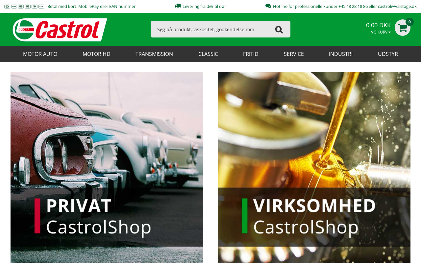The height and width of the screenshot is (263, 421).
Task: Open the MOTOR HD menu
Action: pos(96,54)
